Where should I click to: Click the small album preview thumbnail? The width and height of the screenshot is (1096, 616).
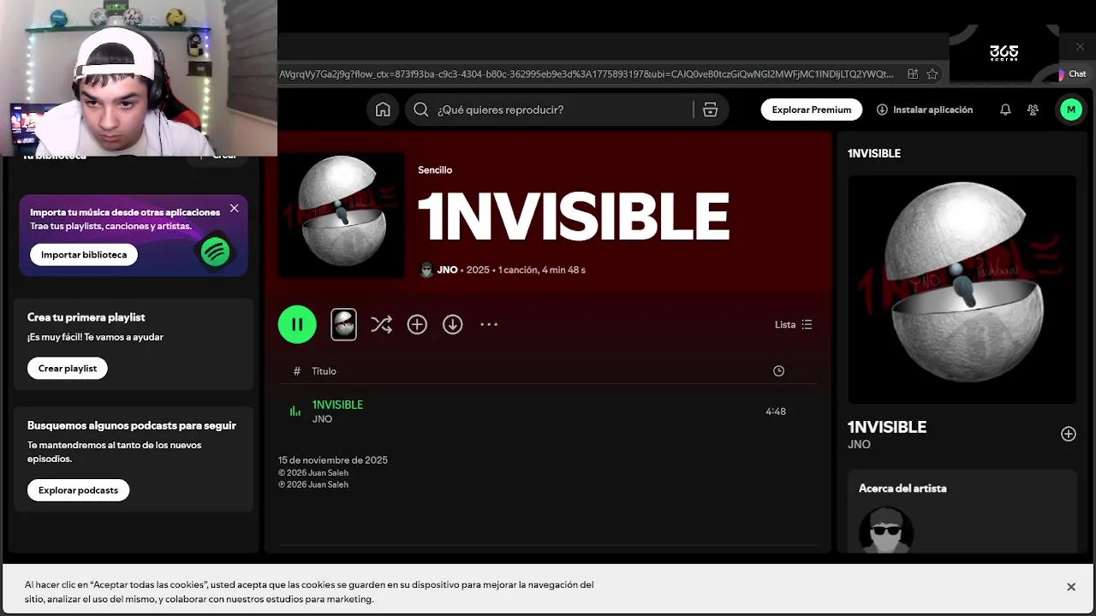(x=343, y=324)
